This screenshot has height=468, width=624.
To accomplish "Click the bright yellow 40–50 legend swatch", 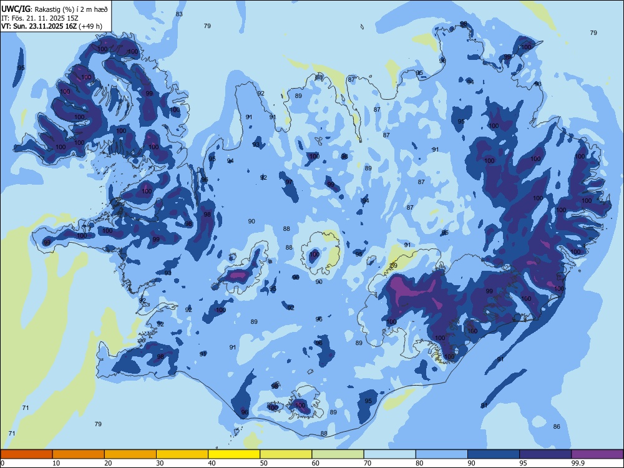I will 234,454.
